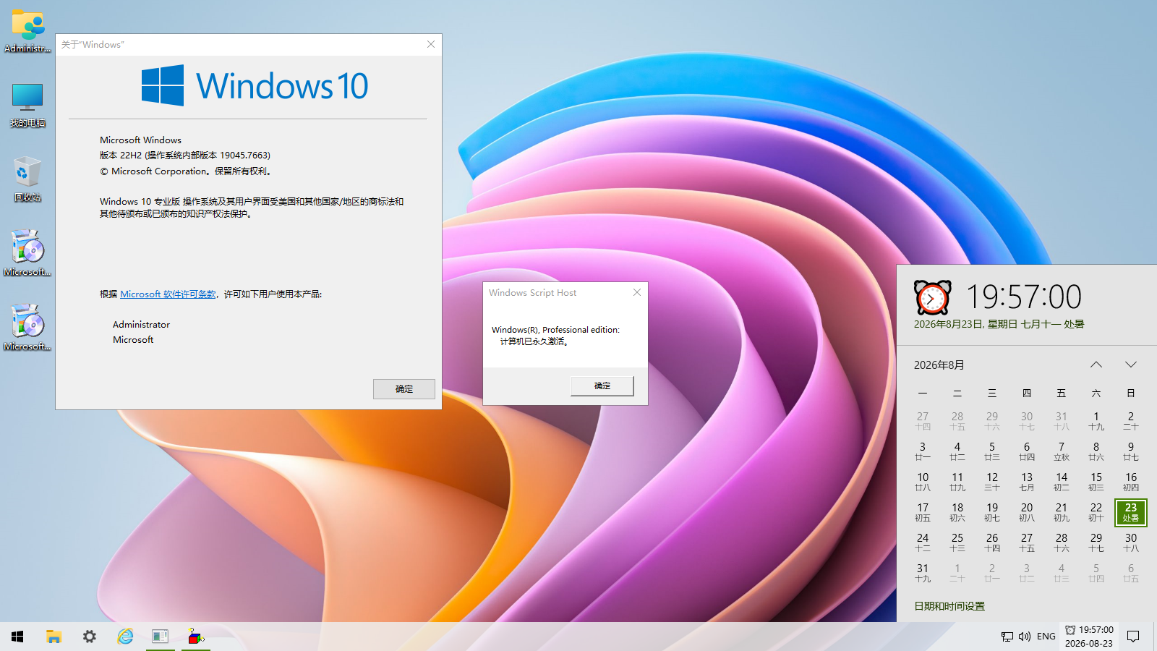Click 确定 in the About Windows dialog

404,389
